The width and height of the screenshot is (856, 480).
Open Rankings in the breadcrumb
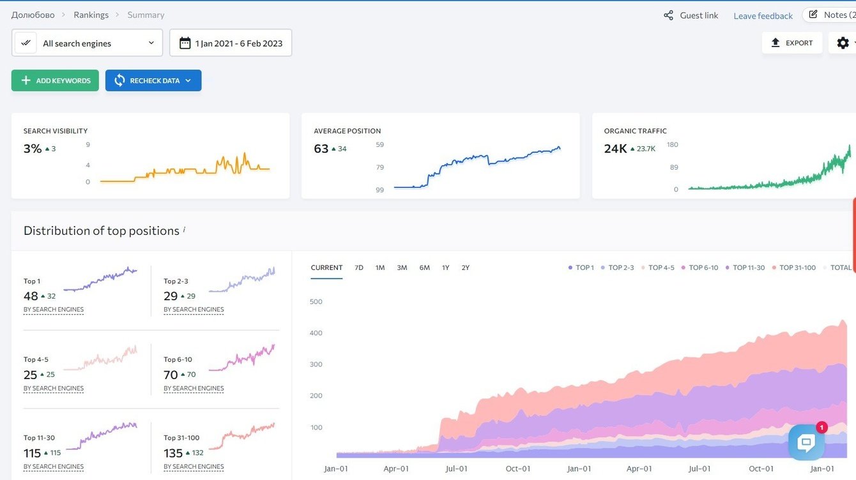91,15
